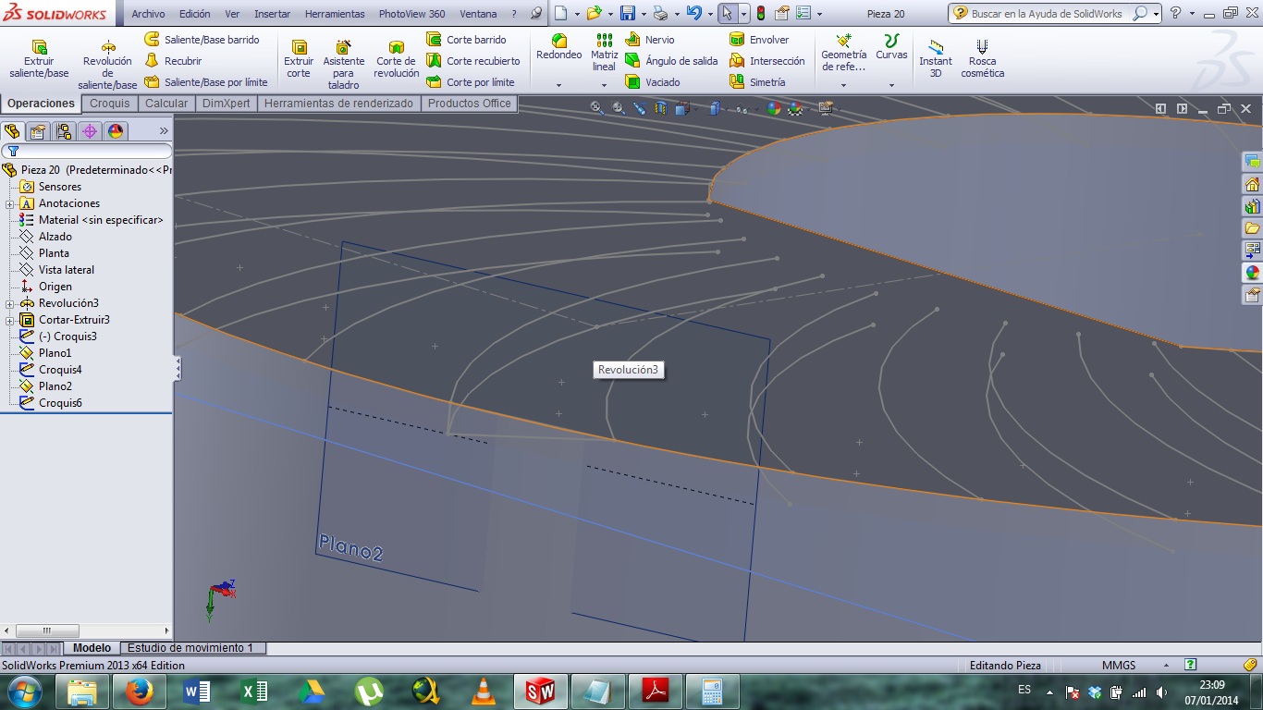Viewport: 1263px width, 710px height.
Task: Click the system tray volume icon
Action: 1160,692
